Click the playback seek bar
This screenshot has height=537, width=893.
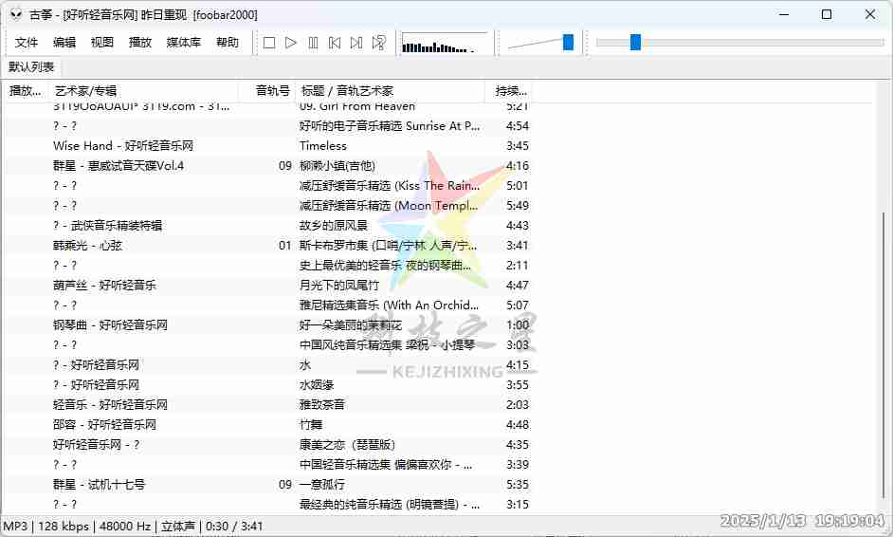(x=739, y=43)
